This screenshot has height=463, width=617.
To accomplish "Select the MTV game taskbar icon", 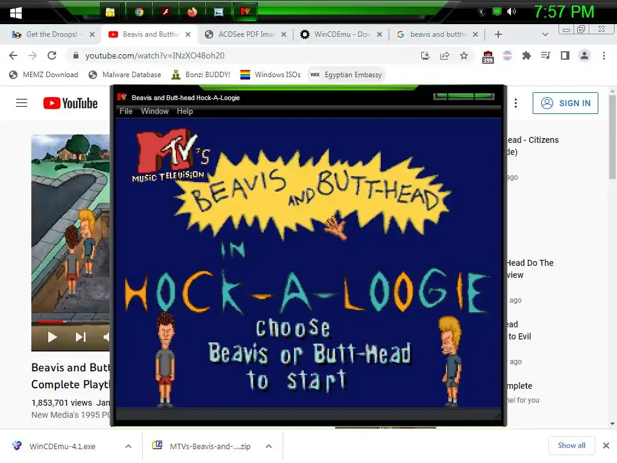I will pyautogui.click(x=246, y=12).
